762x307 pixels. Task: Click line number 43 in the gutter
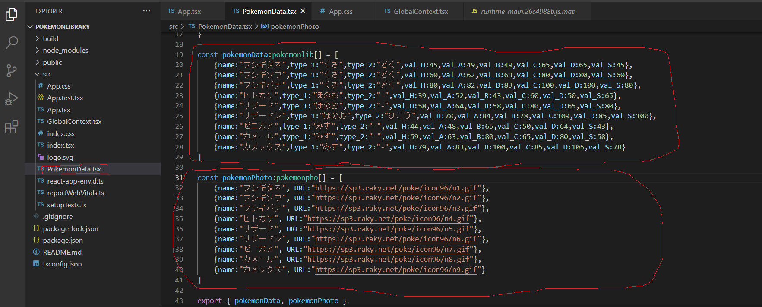click(x=179, y=301)
